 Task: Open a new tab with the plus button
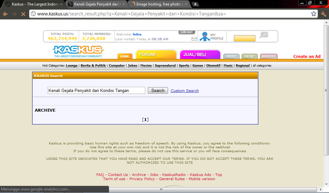coord(195,4)
